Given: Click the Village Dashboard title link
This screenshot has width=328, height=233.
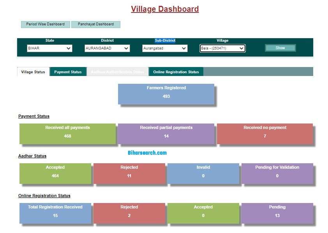Looking at the screenshot, I should (x=165, y=9).
